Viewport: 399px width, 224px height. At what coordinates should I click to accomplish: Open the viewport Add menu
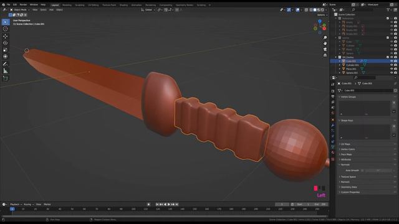(x=51, y=10)
